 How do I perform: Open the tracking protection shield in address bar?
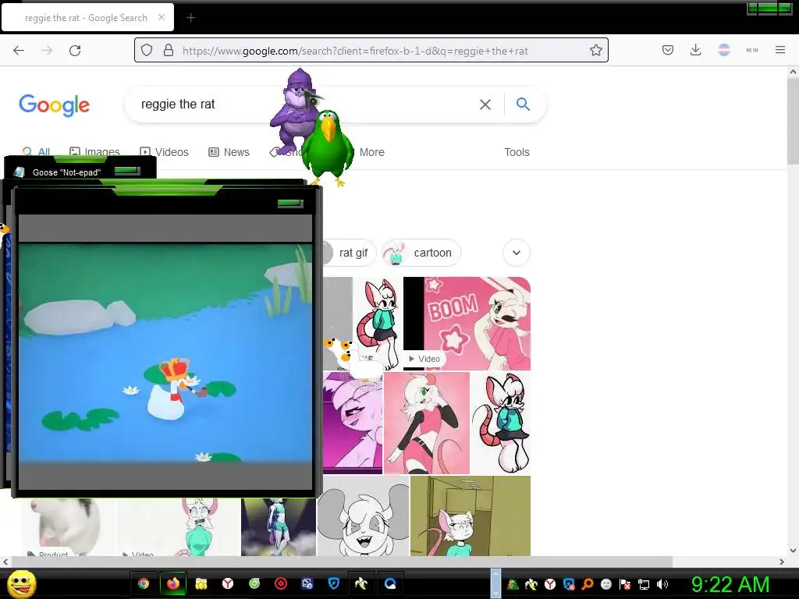[x=147, y=50]
